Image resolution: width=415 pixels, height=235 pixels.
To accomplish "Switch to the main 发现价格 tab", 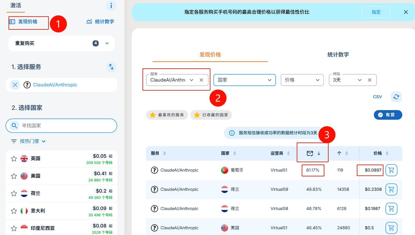I will pyautogui.click(x=210, y=55).
